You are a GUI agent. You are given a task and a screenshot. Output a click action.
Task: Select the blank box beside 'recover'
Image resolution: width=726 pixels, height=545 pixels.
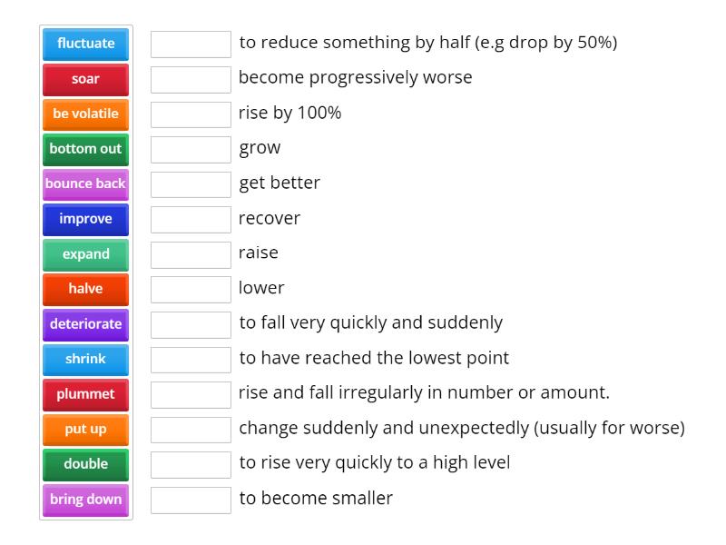click(191, 220)
